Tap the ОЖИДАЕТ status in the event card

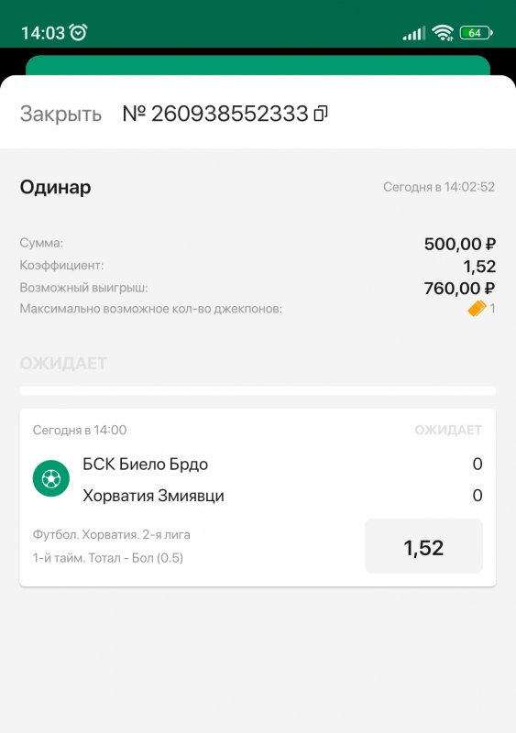(448, 430)
